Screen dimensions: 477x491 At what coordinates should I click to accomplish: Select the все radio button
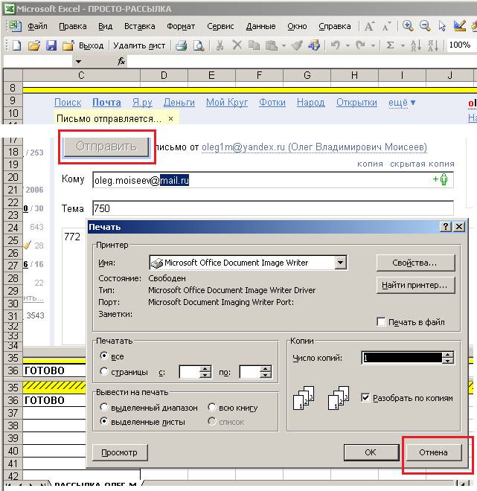[103, 356]
